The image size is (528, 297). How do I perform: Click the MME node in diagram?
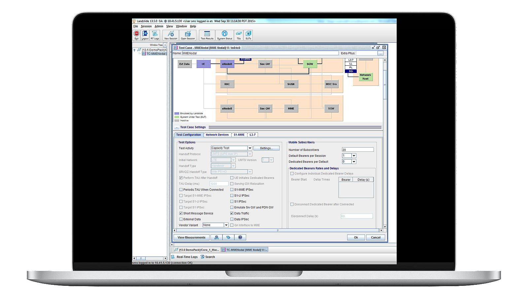click(291, 109)
